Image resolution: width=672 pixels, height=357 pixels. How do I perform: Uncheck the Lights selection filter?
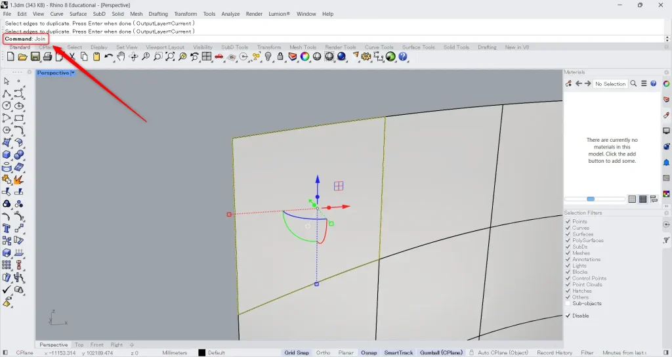568,266
